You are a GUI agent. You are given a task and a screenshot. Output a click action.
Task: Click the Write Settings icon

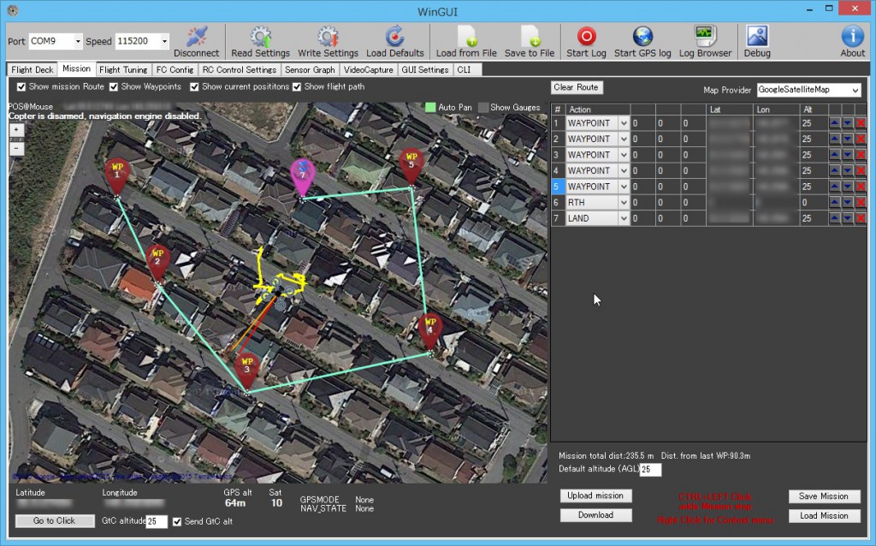pyautogui.click(x=328, y=36)
